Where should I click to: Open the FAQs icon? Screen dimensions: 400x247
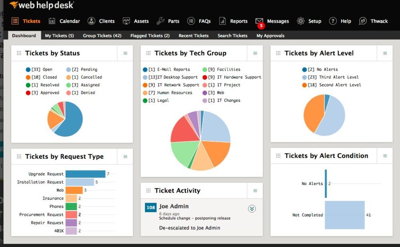[191, 21]
